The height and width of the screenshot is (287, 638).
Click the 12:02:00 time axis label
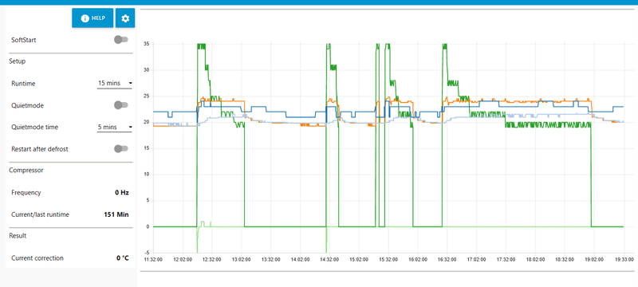pyautogui.click(x=183, y=258)
